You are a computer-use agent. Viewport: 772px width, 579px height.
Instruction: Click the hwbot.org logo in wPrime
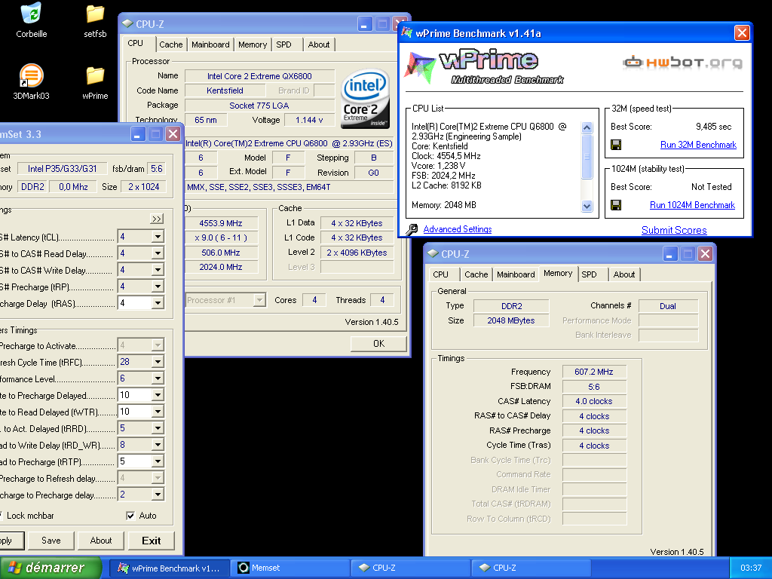pyautogui.click(x=682, y=63)
